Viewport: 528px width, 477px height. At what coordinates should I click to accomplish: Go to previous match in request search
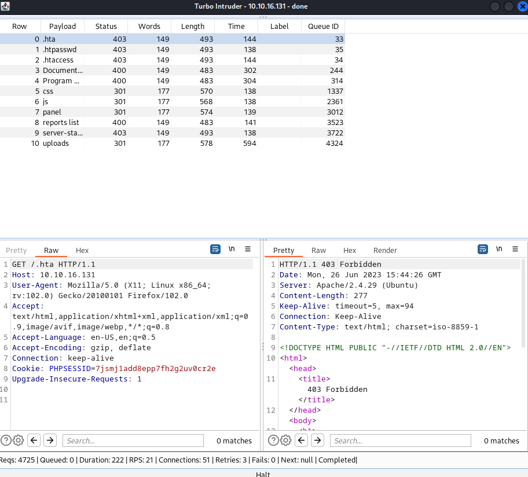[34, 441]
